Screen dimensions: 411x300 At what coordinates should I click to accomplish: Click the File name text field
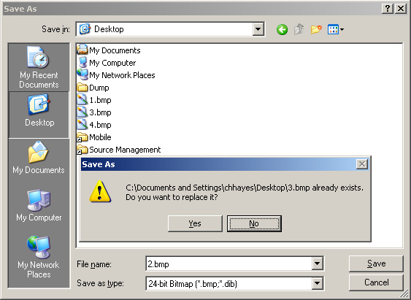[x=228, y=264]
